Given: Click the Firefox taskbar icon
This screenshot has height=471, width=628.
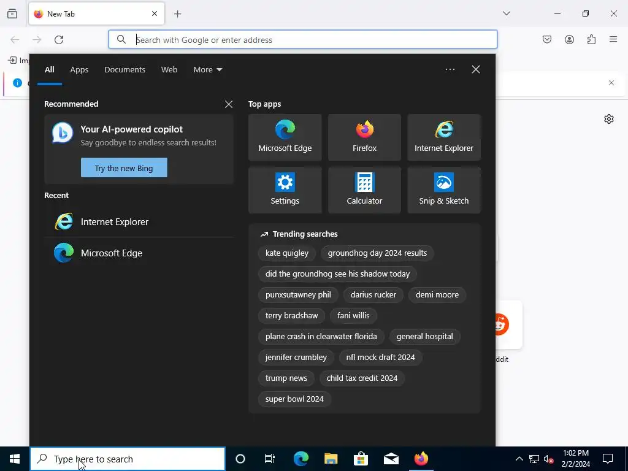Looking at the screenshot, I should click(x=421, y=459).
